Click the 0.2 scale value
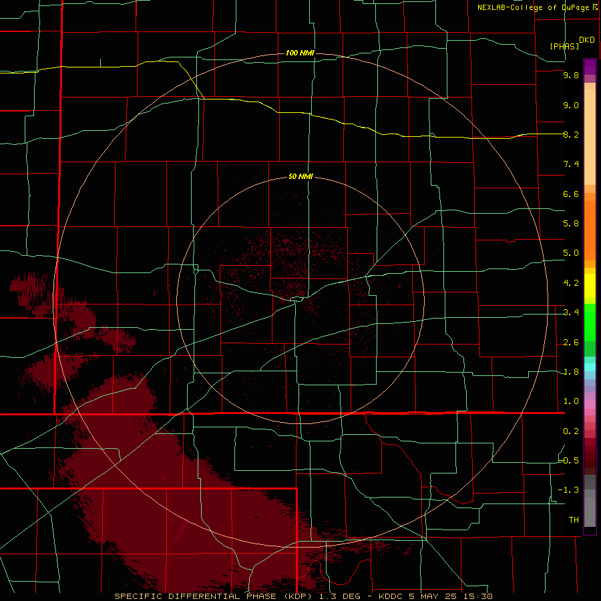 (x=571, y=431)
